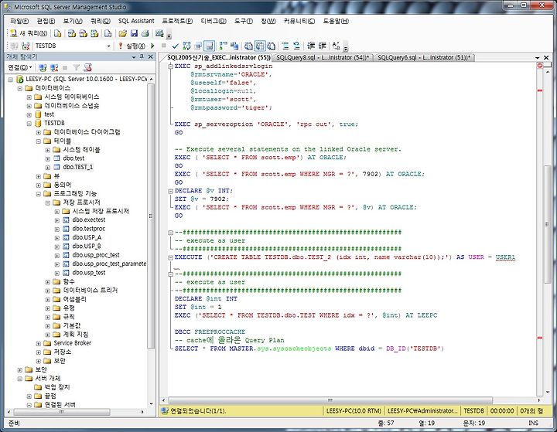Open the 쿼리(Q) menu
The height and width of the screenshot is (432, 557).
pyautogui.click(x=100, y=21)
